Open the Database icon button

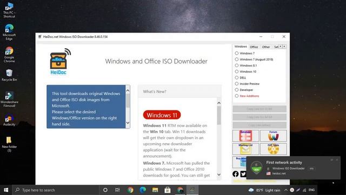245,136
